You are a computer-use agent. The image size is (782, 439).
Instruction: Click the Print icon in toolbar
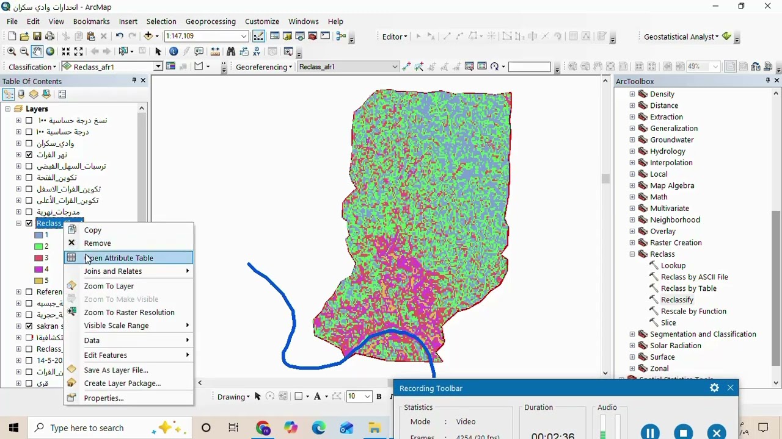[49, 36]
